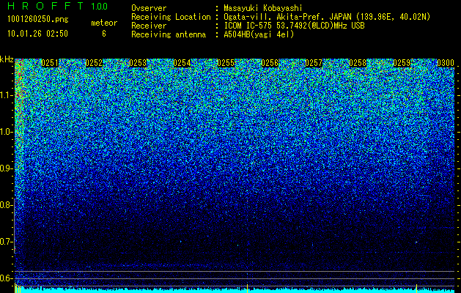The height and width of the screenshot is (293, 461).
Task: Click the kHz axis unit label
Action: pyautogui.click(x=7, y=59)
